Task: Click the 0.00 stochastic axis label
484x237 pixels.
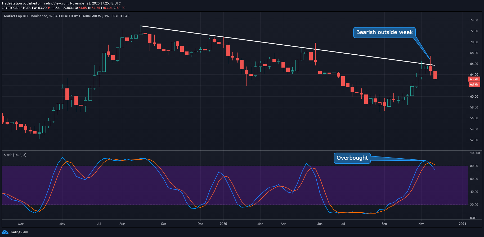Action: tap(473, 218)
